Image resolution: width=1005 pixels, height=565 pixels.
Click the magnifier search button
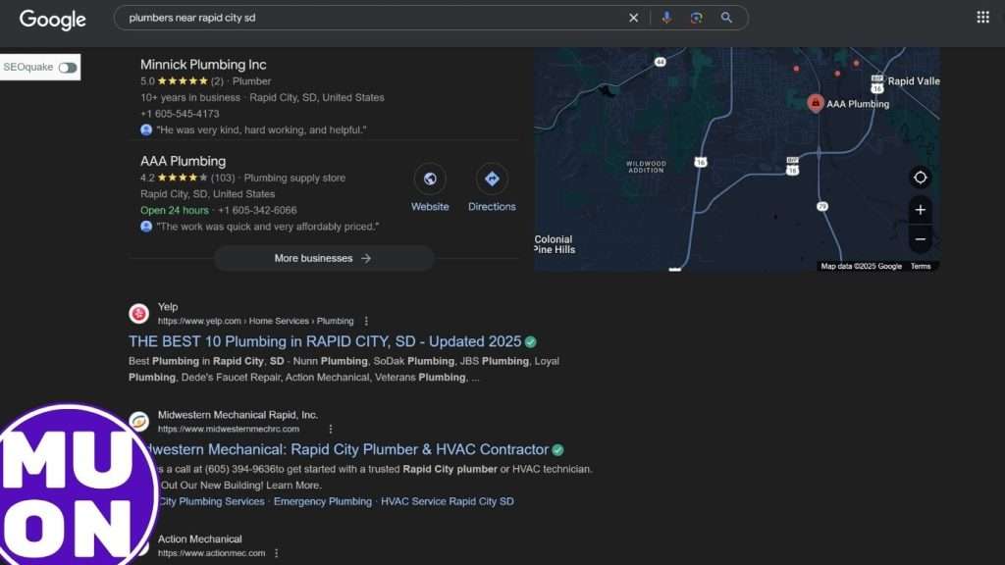[726, 18]
